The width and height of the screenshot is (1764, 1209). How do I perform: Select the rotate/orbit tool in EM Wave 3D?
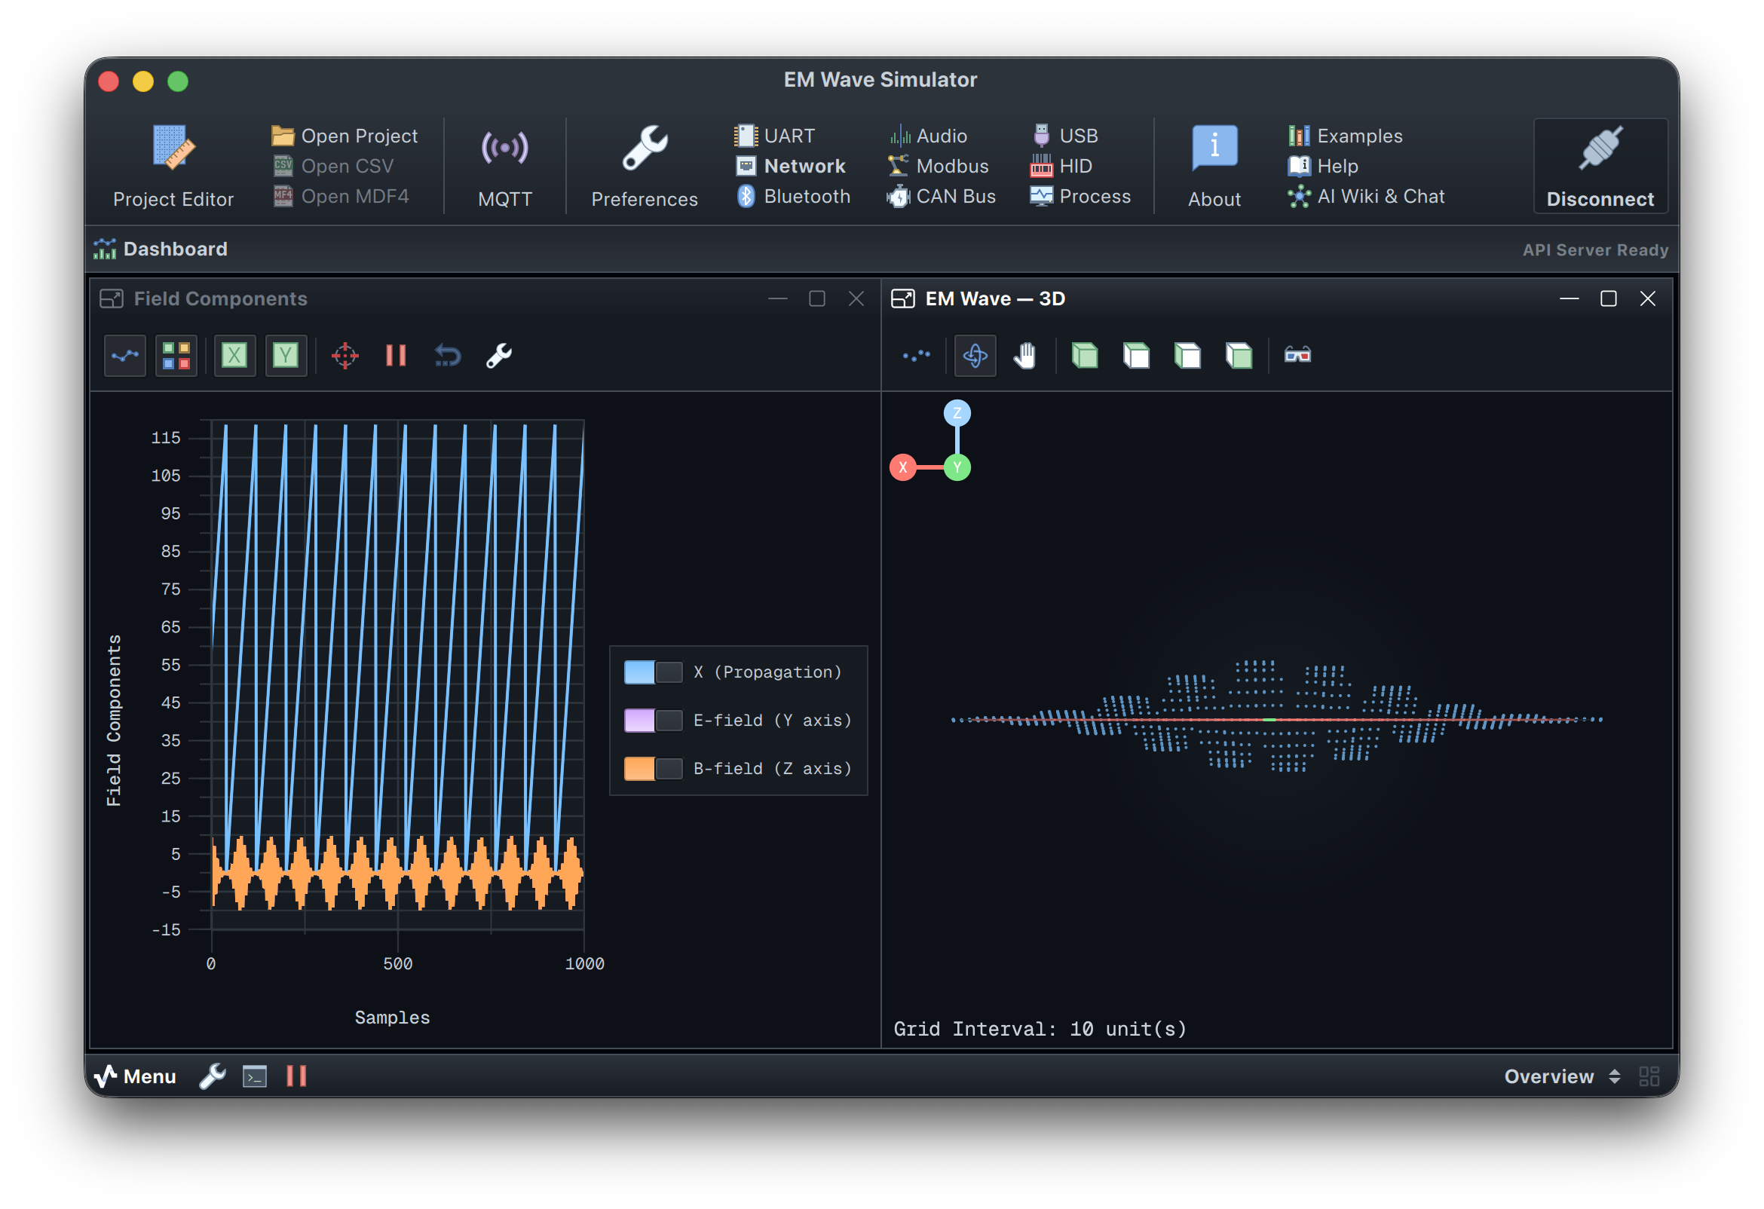tap(975, 355)
